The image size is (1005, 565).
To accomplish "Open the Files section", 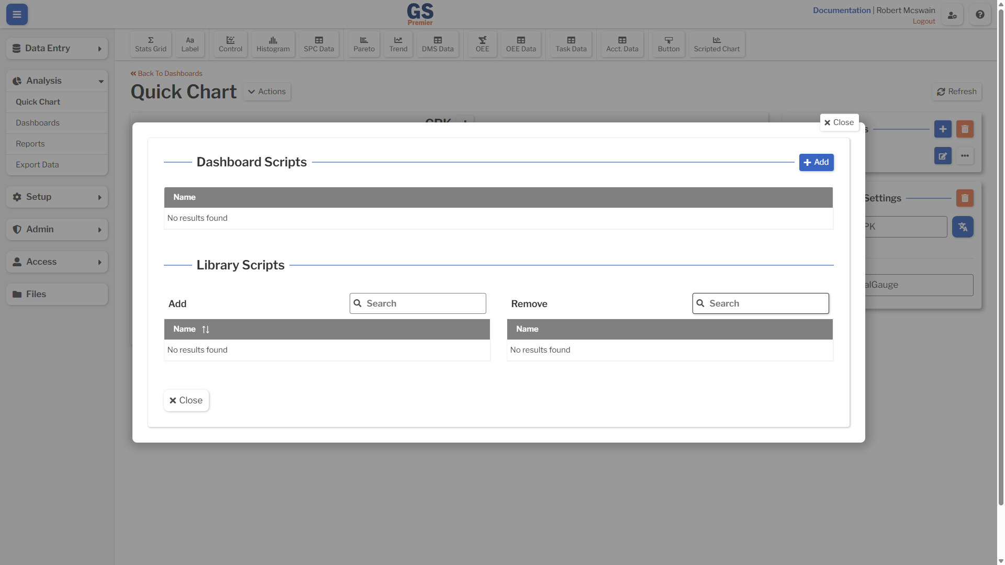I will pos(57,294).
